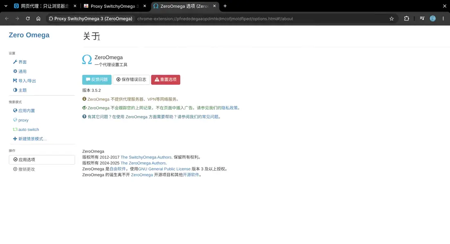Discard changes with 撤销更改
This screenshot has height=244, width=450.
(x=24, y=169)
